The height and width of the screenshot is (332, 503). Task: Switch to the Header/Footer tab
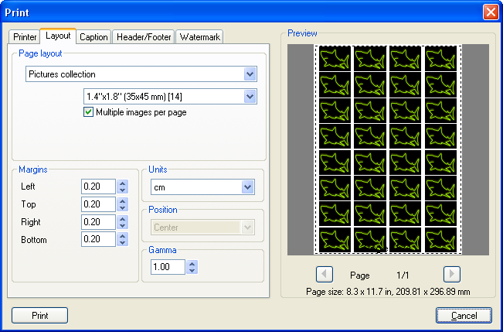[144, 37]
